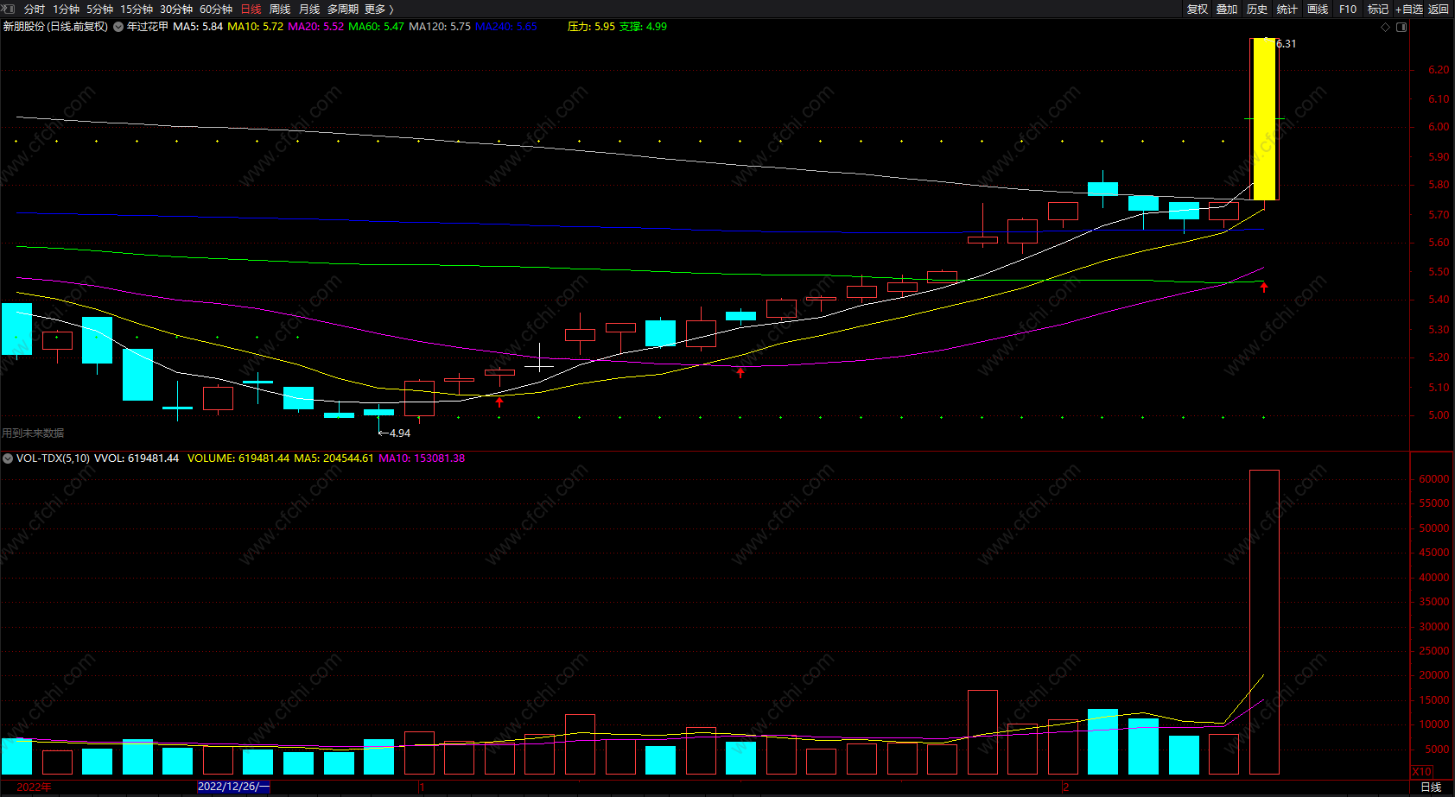The width and height of the screenshot is (1455, 797).
Task: Click 返回 to go back
Action: [x=1439, y=9]
